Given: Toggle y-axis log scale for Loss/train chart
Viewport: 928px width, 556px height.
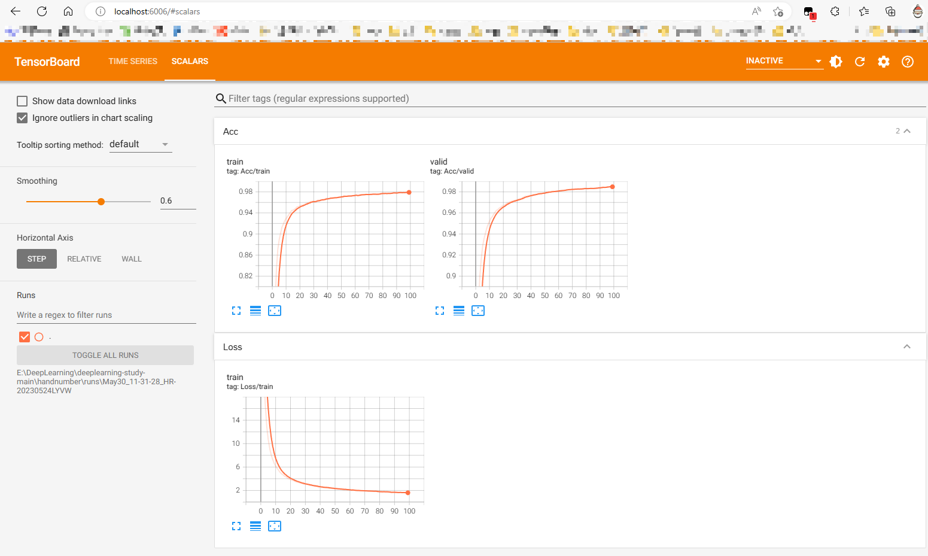Looking at the screenshot, I should [255, 526].
